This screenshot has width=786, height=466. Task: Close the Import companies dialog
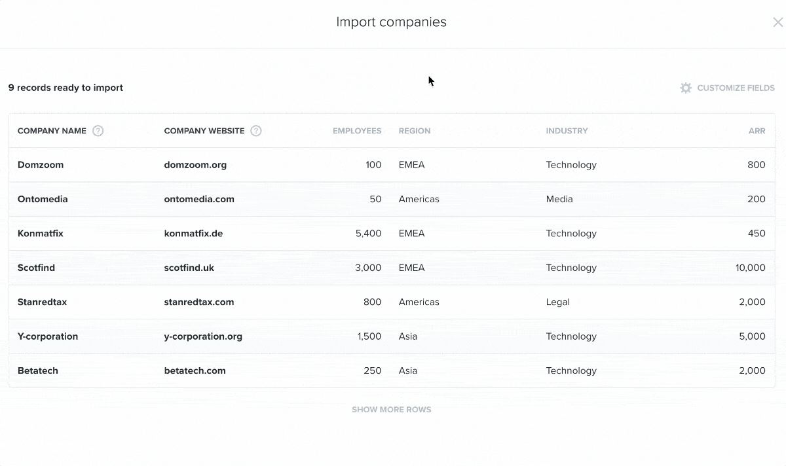point(777,22)
